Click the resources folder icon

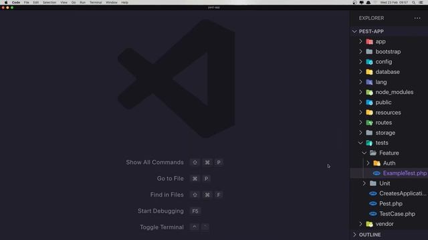(369, 113)
